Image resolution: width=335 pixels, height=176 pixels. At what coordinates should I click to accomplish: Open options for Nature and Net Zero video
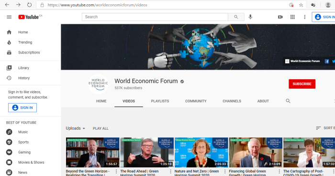click(x=225, y=171)
